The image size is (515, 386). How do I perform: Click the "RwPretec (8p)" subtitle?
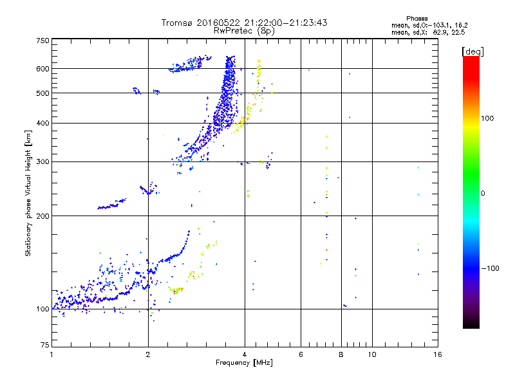coord(245,31)
